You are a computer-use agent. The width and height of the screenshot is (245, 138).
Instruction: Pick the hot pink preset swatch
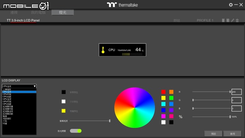pyautogui.click(x=171, y=116)
